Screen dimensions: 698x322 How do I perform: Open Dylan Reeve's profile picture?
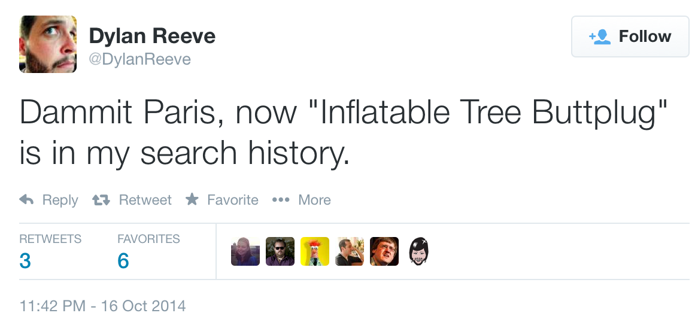click(48, 44)
